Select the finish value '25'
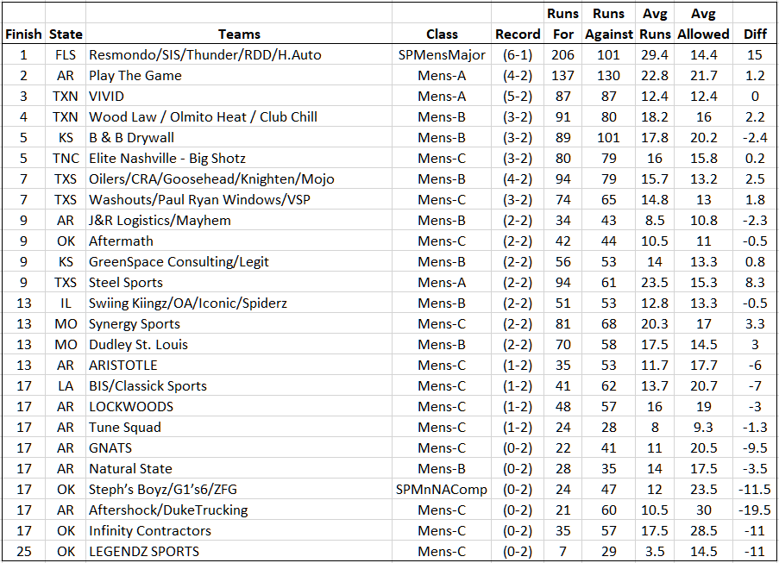The width and height of the screenshot is (779, 563). 23,552
